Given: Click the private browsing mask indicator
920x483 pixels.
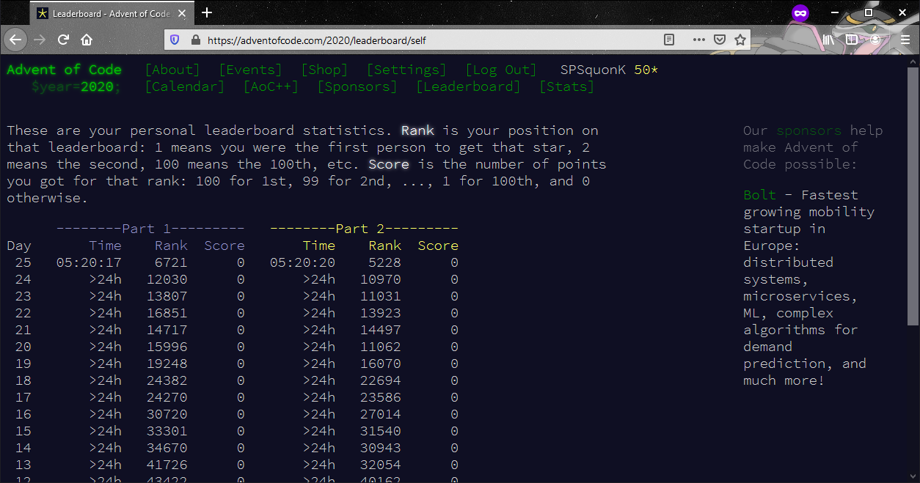Looking at the screenshot, I should click(x=800, y=12).
